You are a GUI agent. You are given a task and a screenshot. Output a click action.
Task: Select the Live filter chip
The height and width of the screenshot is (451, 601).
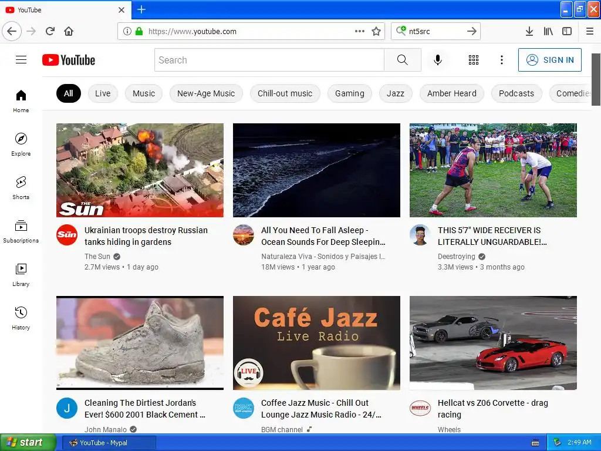[x=103, y=93]
